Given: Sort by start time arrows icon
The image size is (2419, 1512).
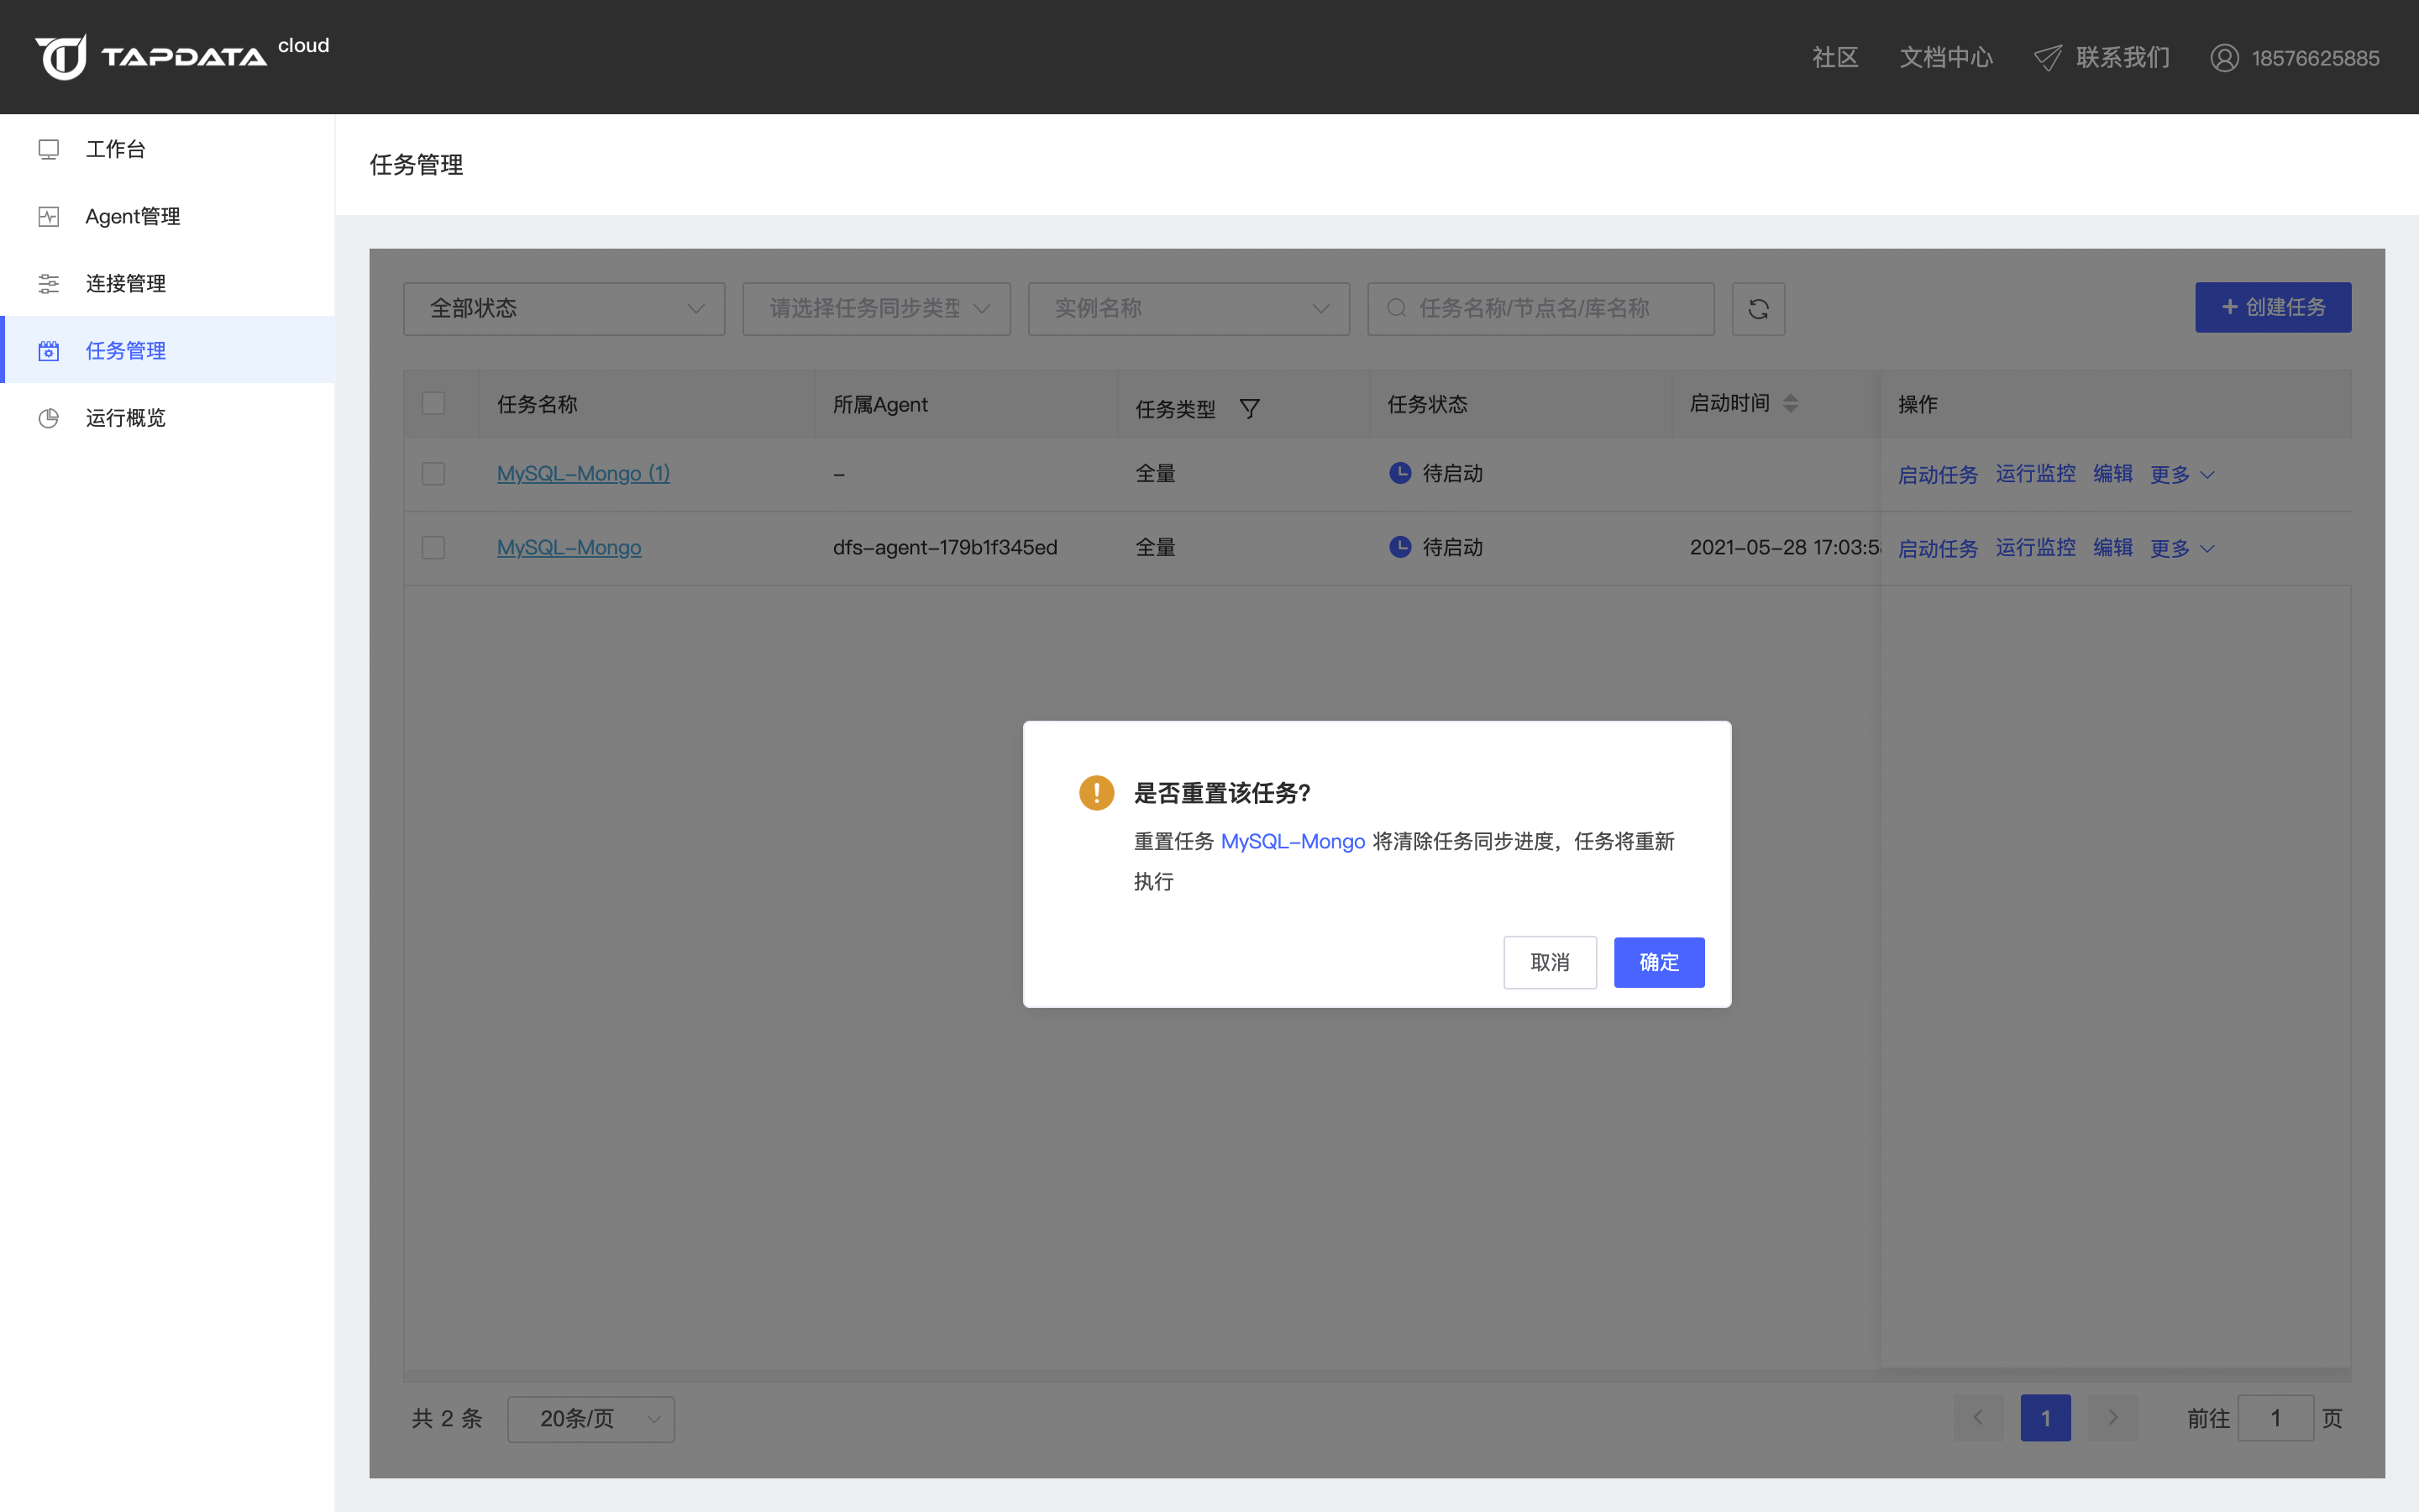Looking at the screenshot, I should (1790, 403).
